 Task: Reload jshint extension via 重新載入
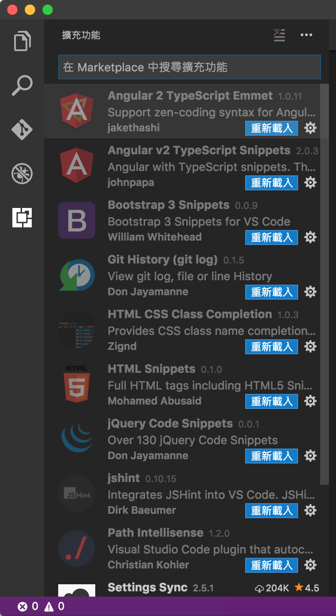click(272, 511)
